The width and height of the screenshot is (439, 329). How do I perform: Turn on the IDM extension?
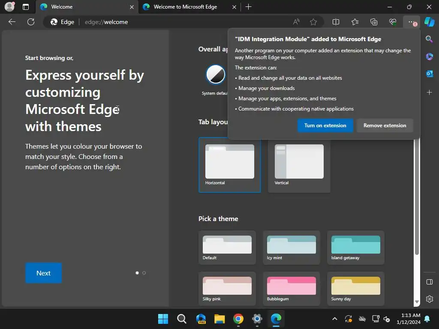pyautogui.click(x=325, y=126)
